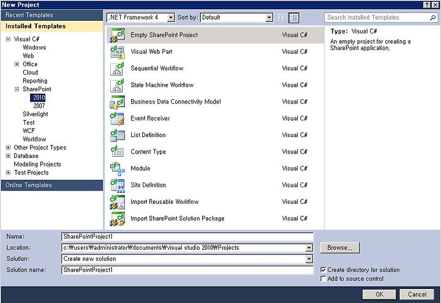Select the Installed Templates section
Viewport: 441px width, 303px height.
coord(51,26)
